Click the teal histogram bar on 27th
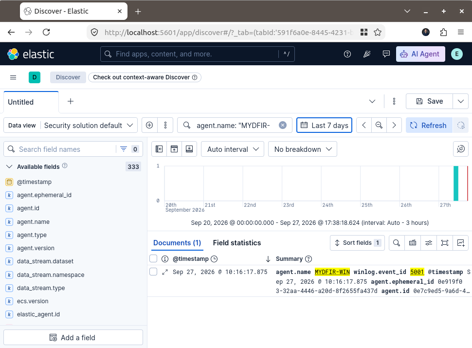 point(456,183)
